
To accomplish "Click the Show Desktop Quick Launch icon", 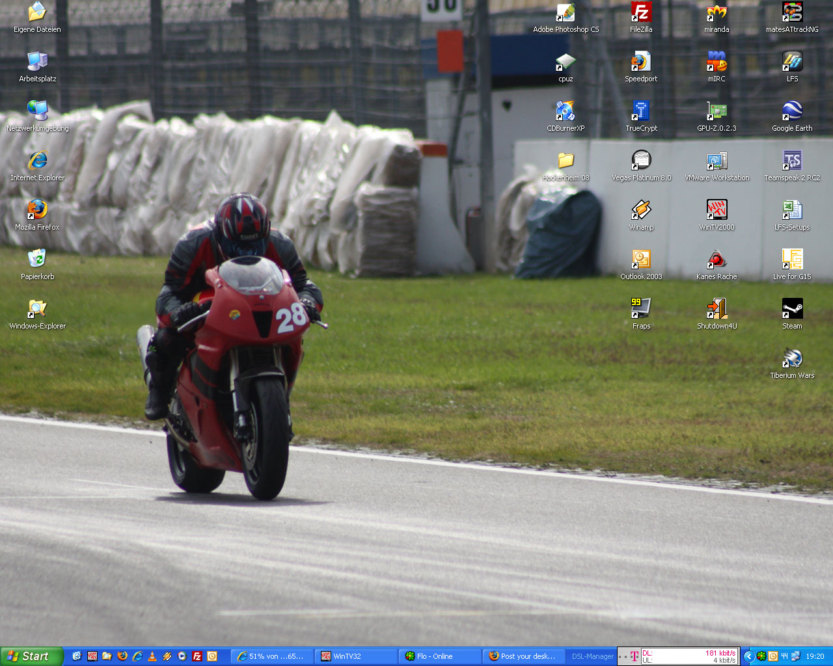I will pos(77,656).
